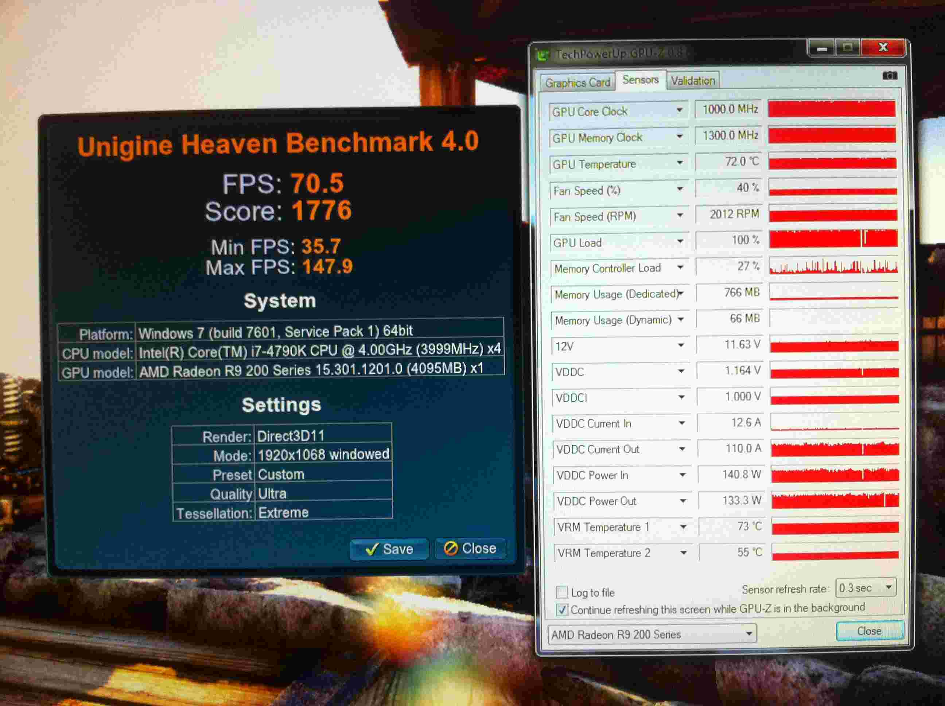Expand the Fan Speed (%) dropdown

pos(680,189)
